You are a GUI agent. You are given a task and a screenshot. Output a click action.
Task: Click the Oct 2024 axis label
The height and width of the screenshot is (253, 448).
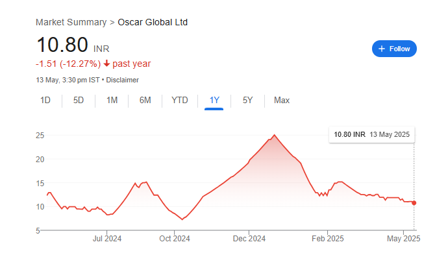(x=175, y=239)
